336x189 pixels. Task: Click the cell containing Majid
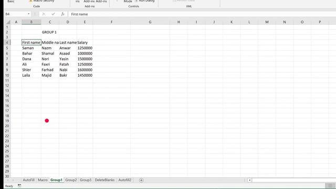(50, 75)
